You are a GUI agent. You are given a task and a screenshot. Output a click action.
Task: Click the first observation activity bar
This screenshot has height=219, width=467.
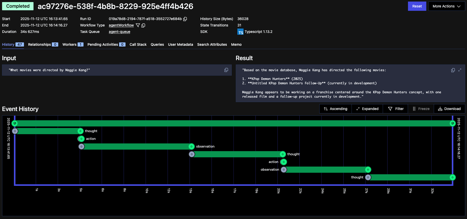coord(136,147)
